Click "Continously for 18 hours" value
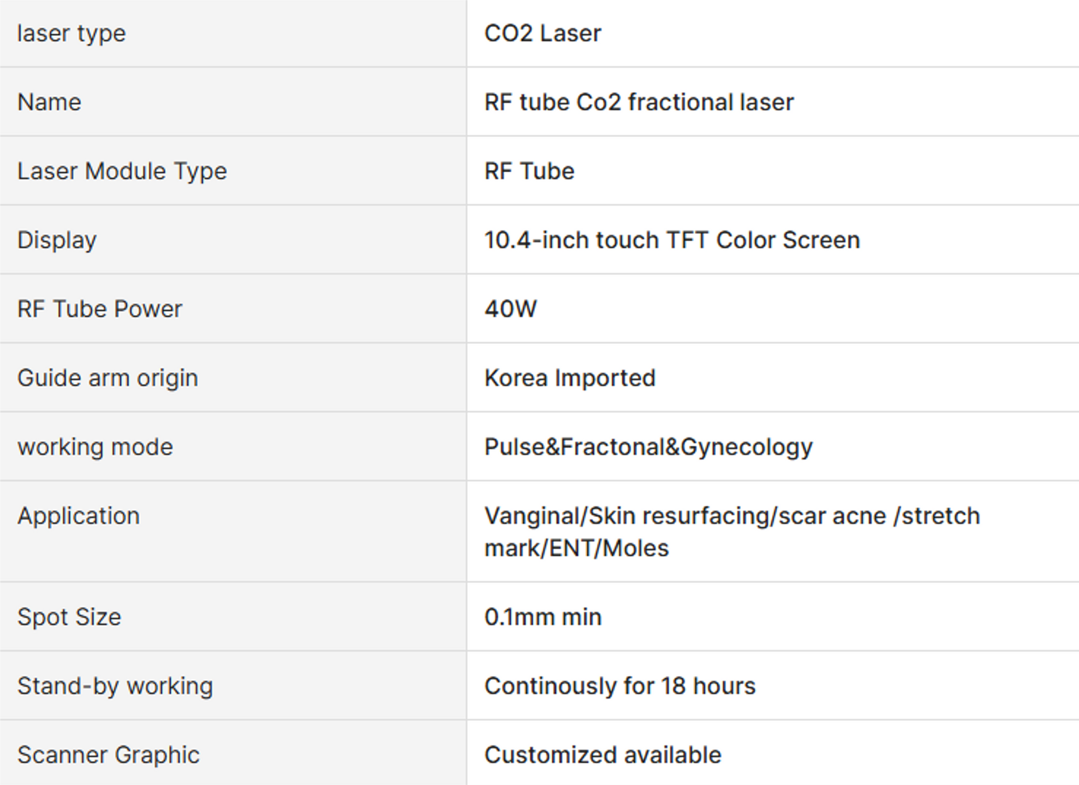Screen dimensions: 1079x785 click(620, 686)
